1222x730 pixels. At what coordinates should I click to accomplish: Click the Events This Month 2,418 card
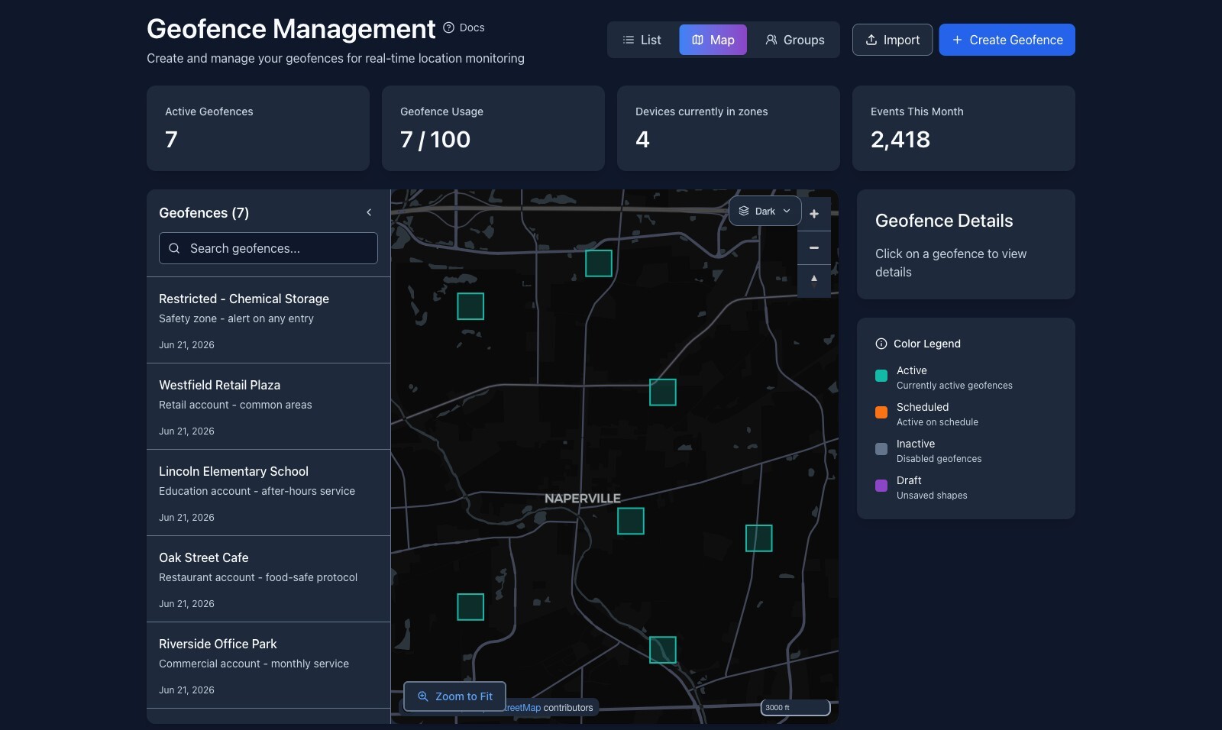pyautogui.click(x=964, y=128)
